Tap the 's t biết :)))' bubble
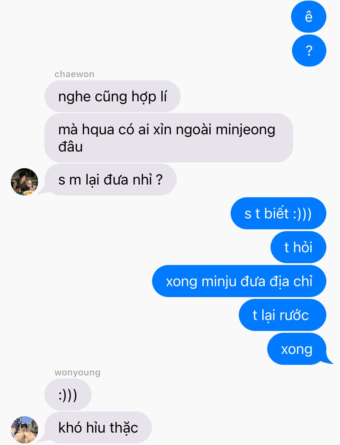The width and height of the screenshot is (340, 445). click(x=278, y=213)
